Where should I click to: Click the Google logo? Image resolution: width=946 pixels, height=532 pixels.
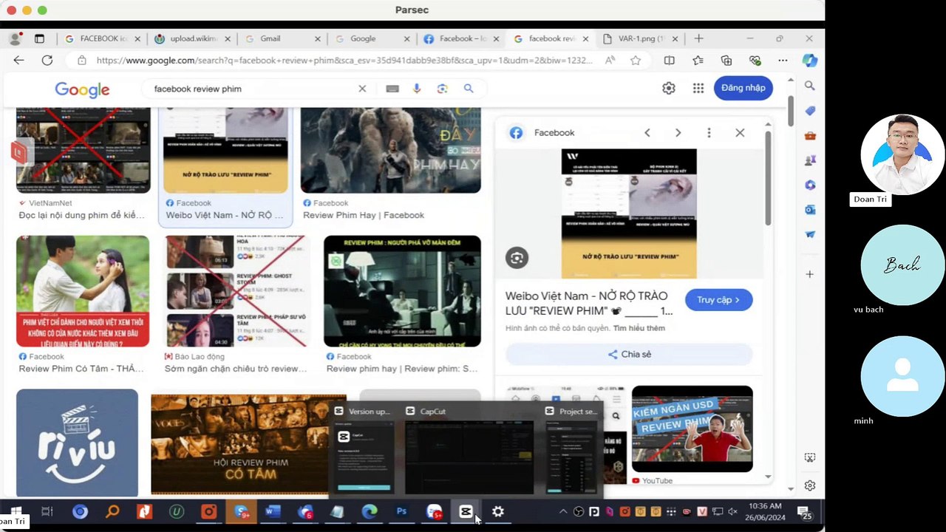(x=82, y=89)
